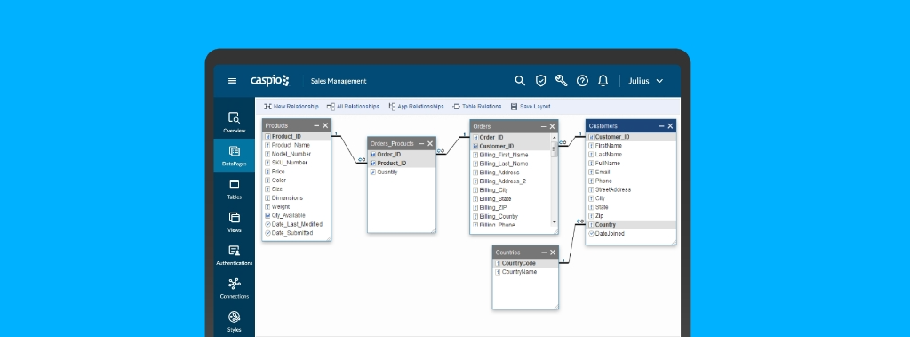Collapse the Customers table box

click(x=661, y=126)
